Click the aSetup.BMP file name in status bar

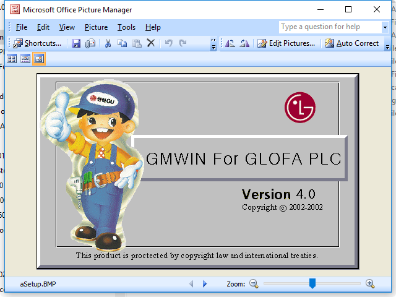(x=38, y=284)
